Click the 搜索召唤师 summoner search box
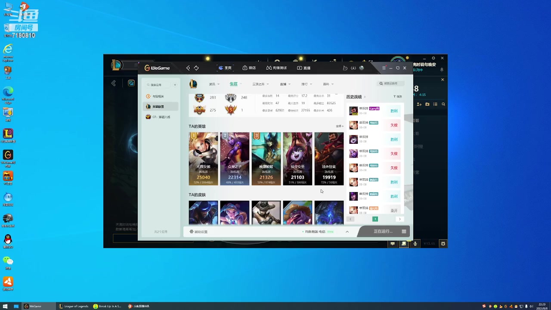Screen dimensions: 551x310 click(x=391, y=84)
